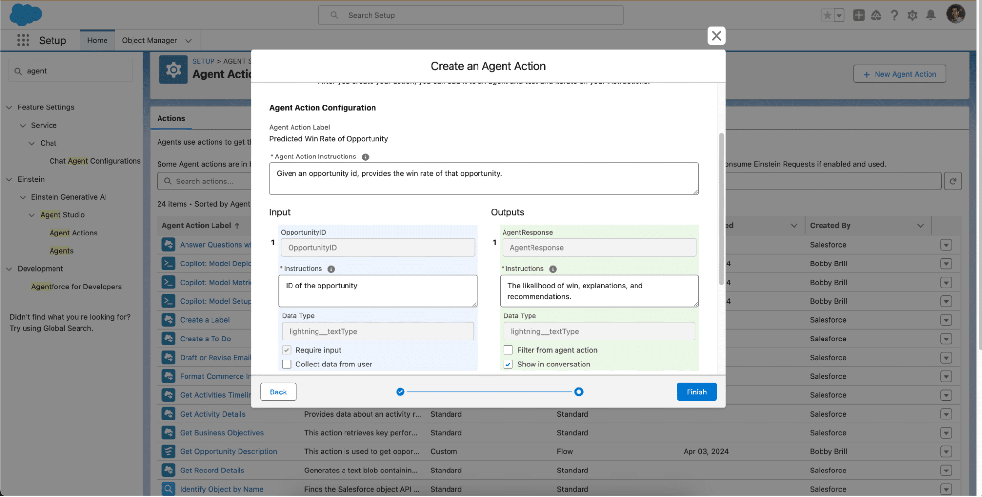Open the user profile avatar
This screenshot has height=497, width=982.
(955, 14)
